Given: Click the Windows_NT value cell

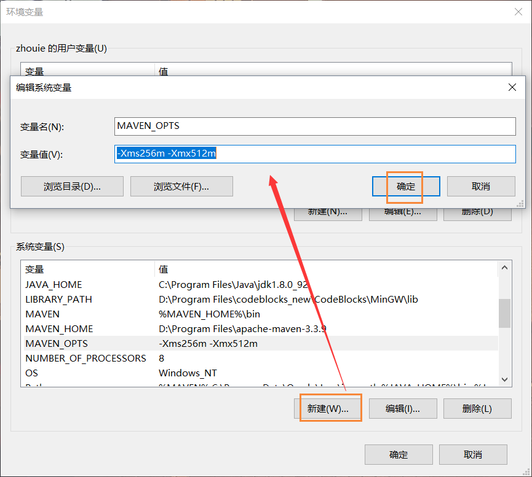Looking at the screenshot, I should pyautogui.click(x=188, y=373).
